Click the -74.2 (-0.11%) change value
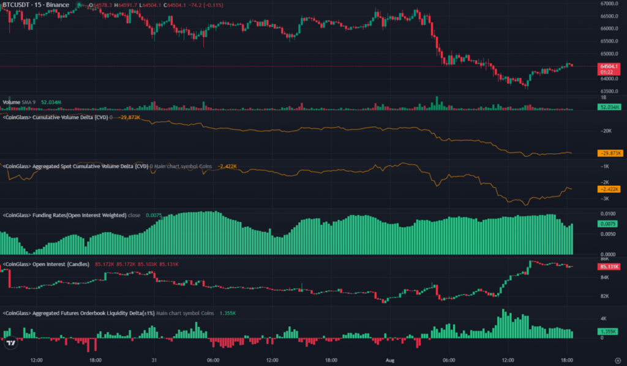The image size is (627, 366). coord(206,5)
